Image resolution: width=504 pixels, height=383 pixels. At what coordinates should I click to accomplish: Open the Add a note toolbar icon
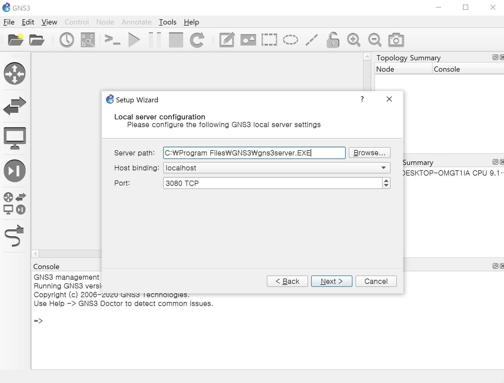point(227,40)
